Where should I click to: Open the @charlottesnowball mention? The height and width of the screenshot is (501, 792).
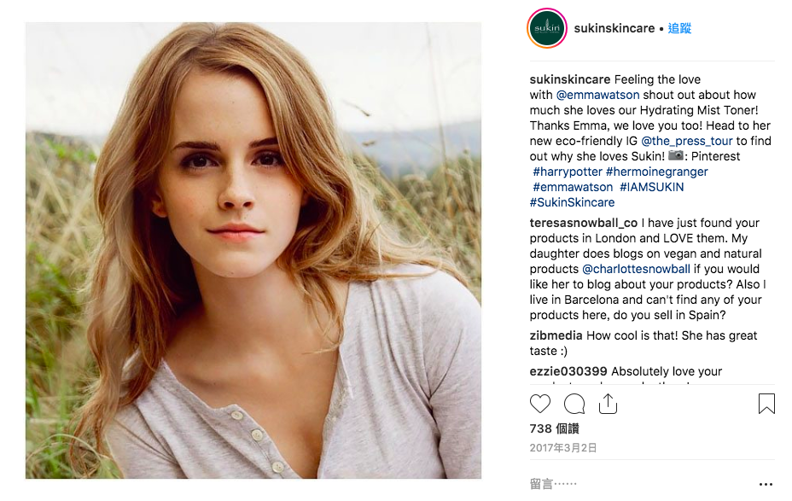point(637,269)
